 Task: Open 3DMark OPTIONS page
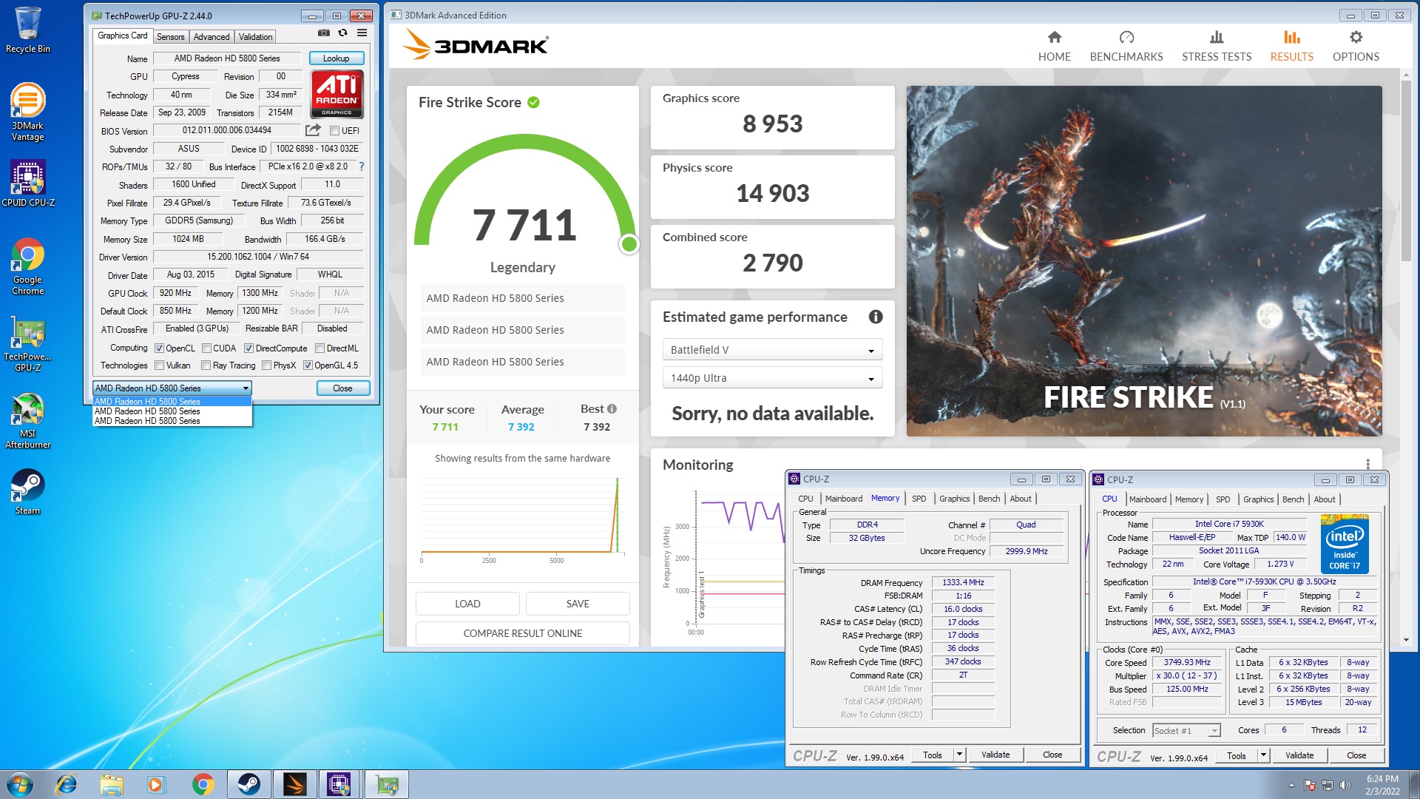click(x=1356, y=47)
